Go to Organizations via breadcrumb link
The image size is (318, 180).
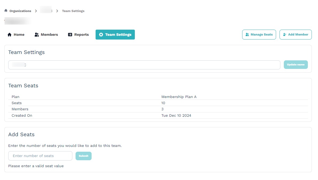click(x=20, y=11)
